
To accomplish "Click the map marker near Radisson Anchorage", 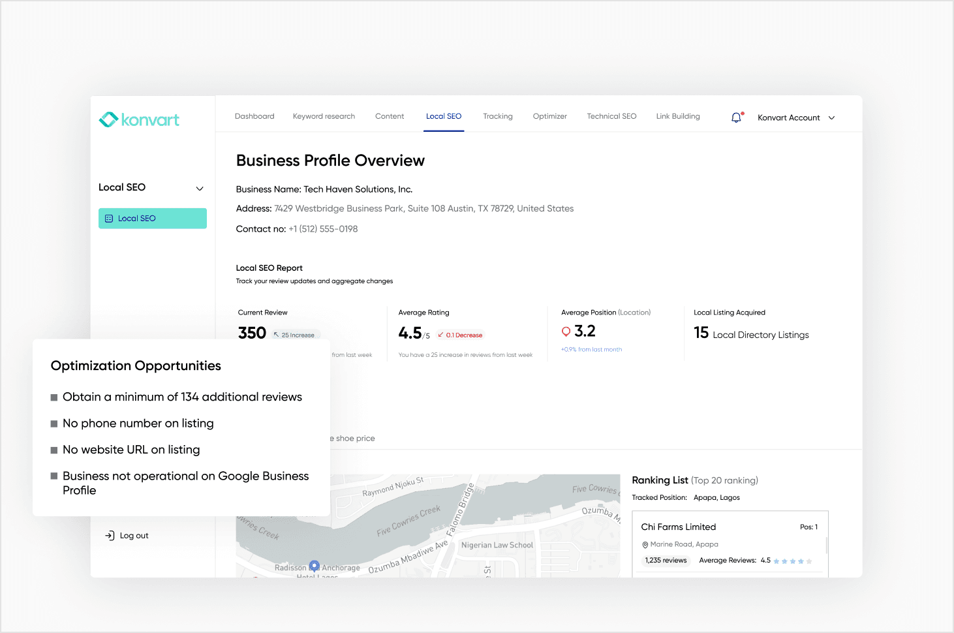I will click(x=315, y=566).
